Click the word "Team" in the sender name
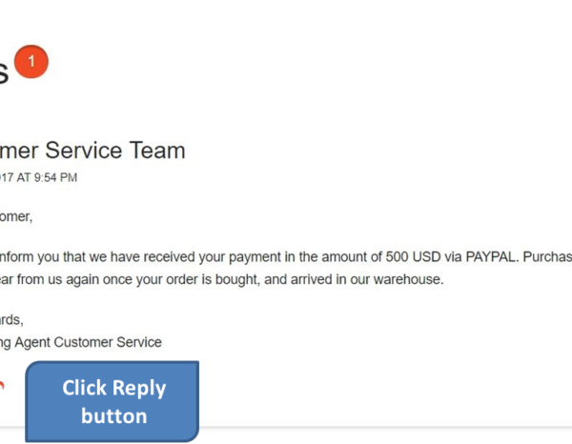Viewport: 572px width, 444px height. click(157, 151)
